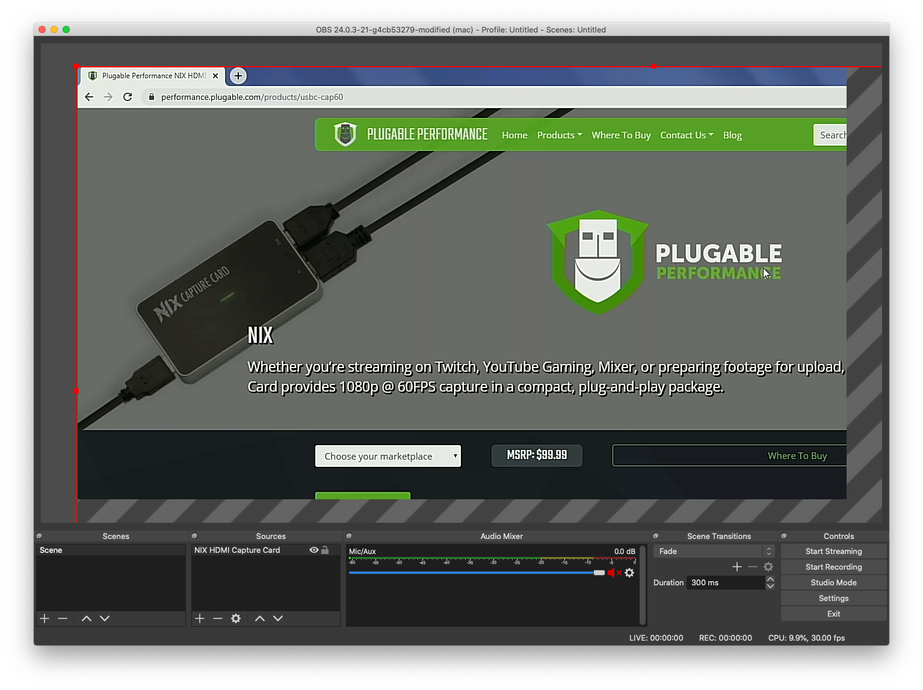Click the Exit button
923x690 pixels.
[833, 614]
